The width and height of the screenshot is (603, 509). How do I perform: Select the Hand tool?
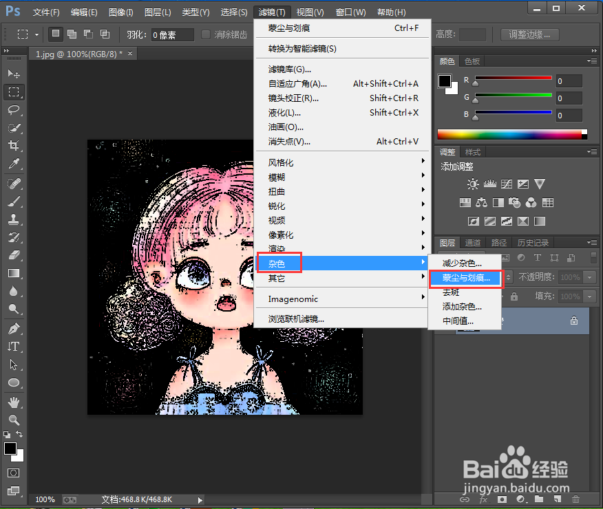pos(14,402)
